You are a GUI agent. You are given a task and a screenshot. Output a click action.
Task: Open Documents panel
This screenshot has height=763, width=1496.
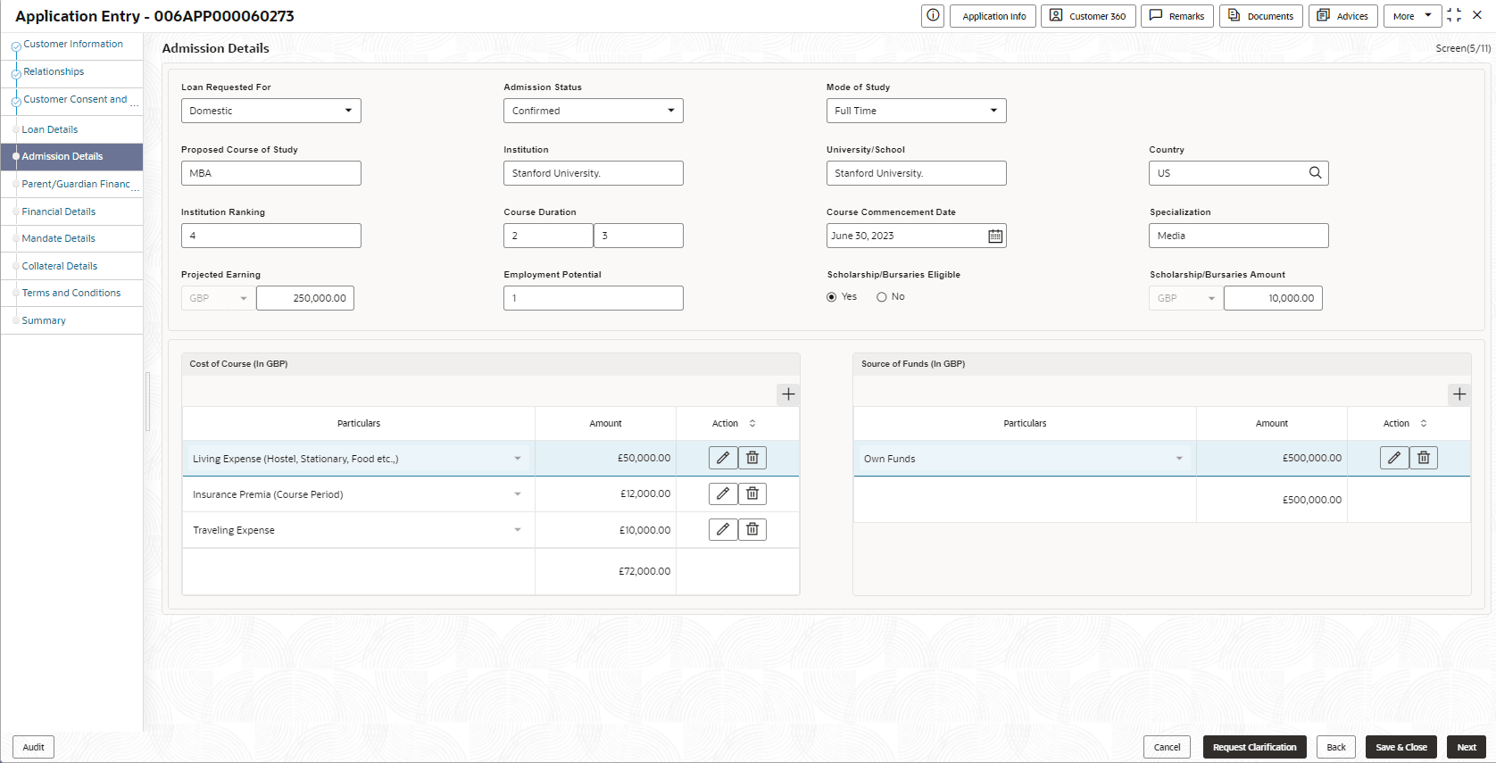pos(1261,16)
